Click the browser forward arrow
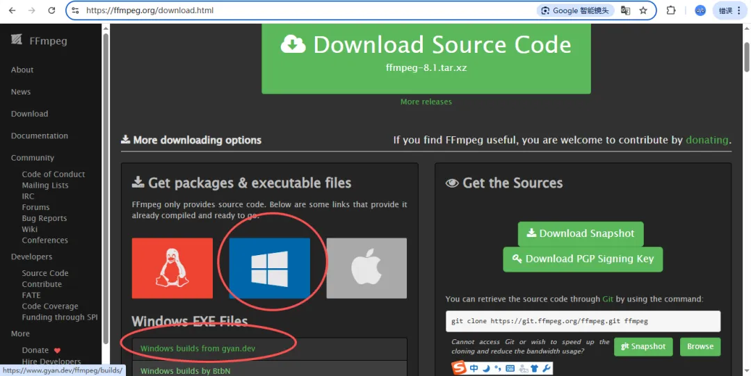The width and height of the screenshot is (751, 376). click(31, 10)
